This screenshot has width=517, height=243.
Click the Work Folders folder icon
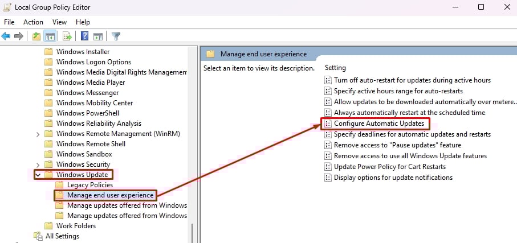(x=48, y=226)
